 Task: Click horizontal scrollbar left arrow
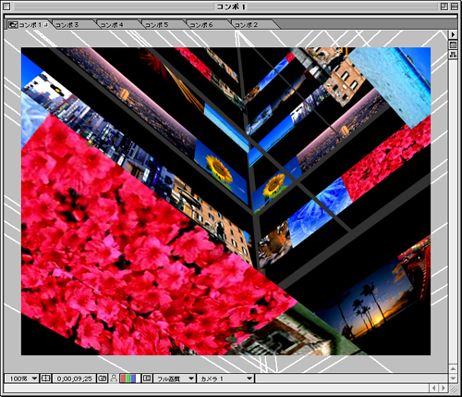pyautogui.click(x=434, y=388)
